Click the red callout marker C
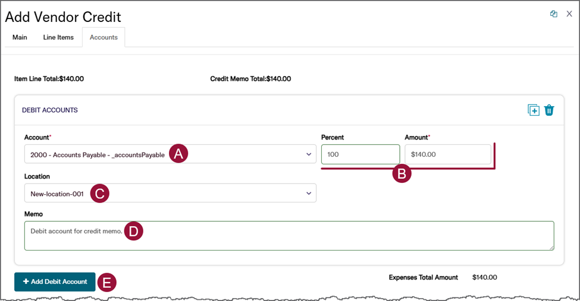580x301 pixels. point(99,194)
